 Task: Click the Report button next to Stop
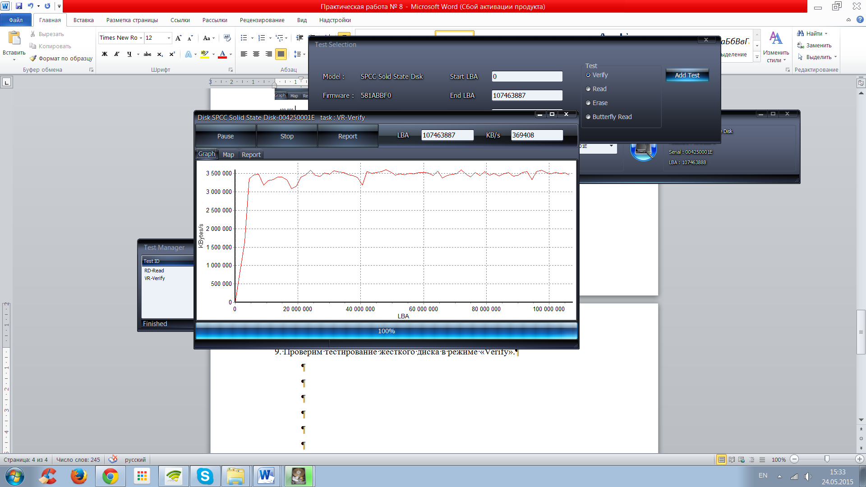[x=348, y=136]
